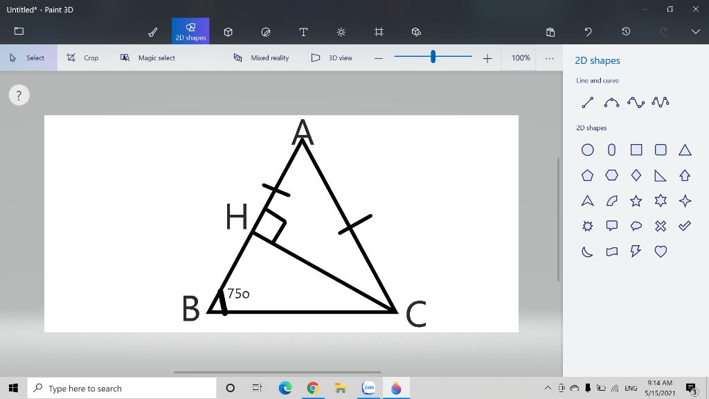Zoom out with the minus button

click(x=379, y=58)
